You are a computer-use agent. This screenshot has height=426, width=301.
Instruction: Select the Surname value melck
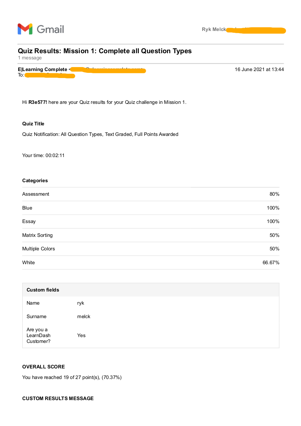point(84,317)
